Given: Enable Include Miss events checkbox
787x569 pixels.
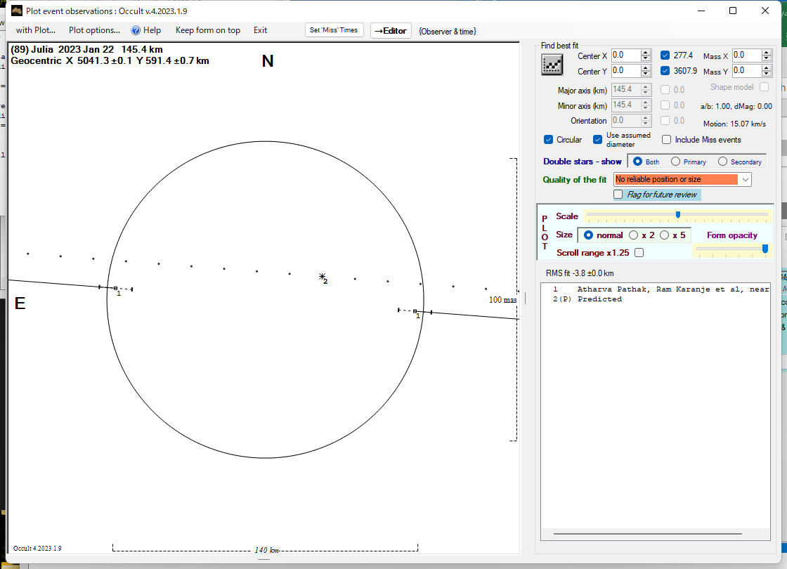Looking at the screenshot, I should point(667,140).
